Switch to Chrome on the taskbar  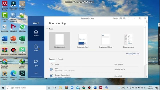click(x=84, y=88)
